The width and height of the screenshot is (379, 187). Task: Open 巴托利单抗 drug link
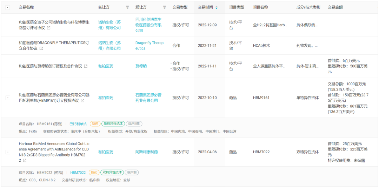[x=78, y=124]
